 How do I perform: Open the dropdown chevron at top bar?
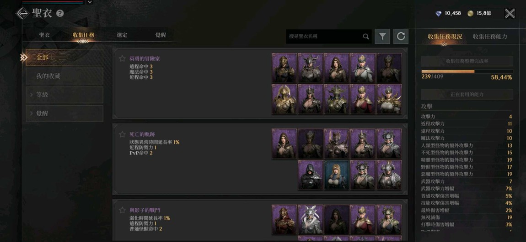(x=89, y=2)
